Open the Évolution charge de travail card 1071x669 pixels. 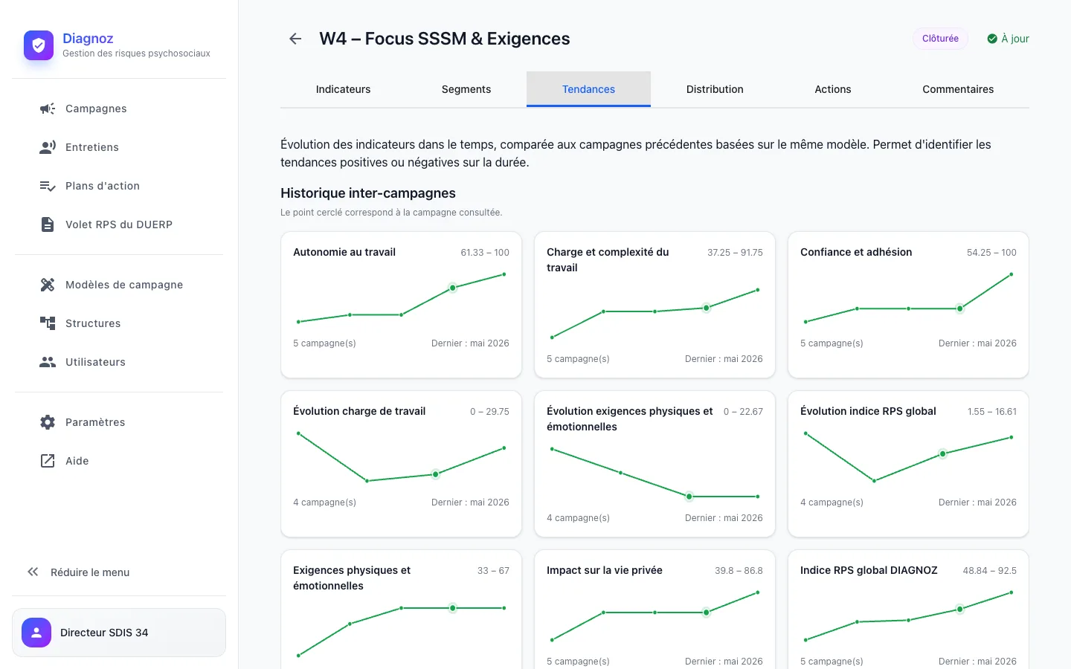tap(401, 464)
